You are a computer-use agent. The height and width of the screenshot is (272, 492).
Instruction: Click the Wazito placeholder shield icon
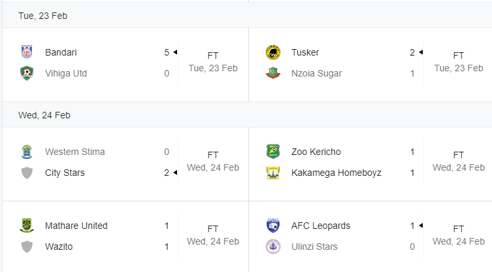coord(27,246)
